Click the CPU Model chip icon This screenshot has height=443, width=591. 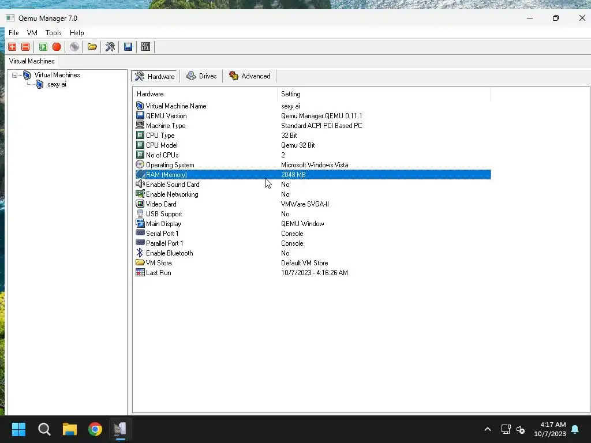140,145
